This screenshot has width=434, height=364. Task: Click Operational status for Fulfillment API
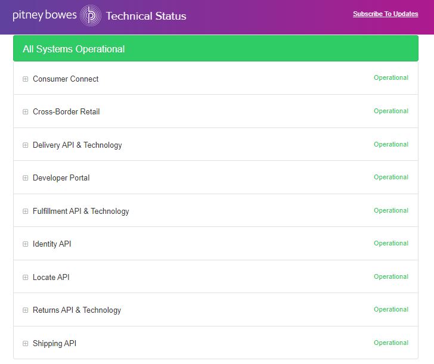(x=391, y=210)
